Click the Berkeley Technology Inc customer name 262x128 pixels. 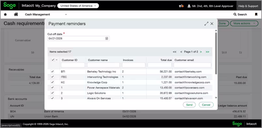point(102,71)
